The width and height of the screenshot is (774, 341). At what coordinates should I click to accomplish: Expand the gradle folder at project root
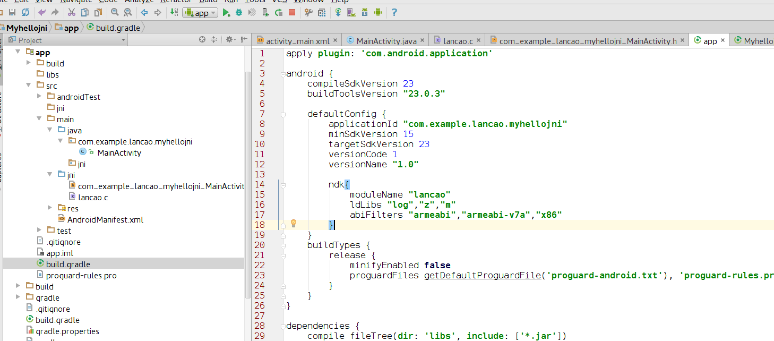click(18, 297)
